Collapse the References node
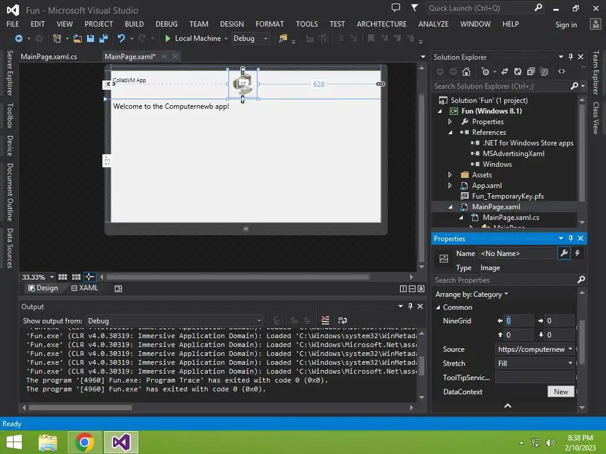 click(x=450, y=132)
